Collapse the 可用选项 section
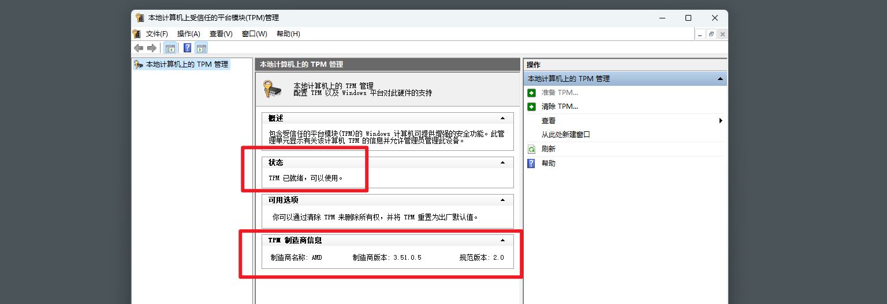 pyautogui.click(x=502, y=200)
